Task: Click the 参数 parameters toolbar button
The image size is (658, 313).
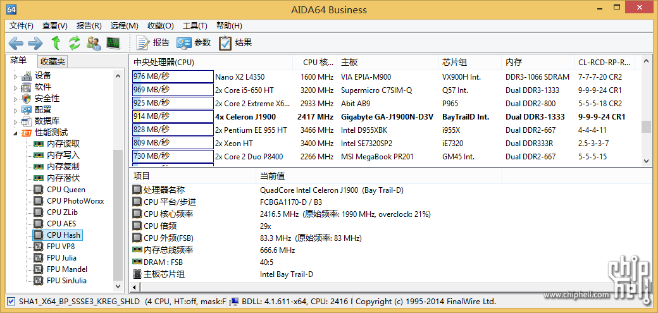Action: tap(194, 42)
